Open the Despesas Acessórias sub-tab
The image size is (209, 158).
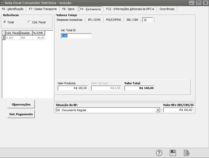click(69, 20)
